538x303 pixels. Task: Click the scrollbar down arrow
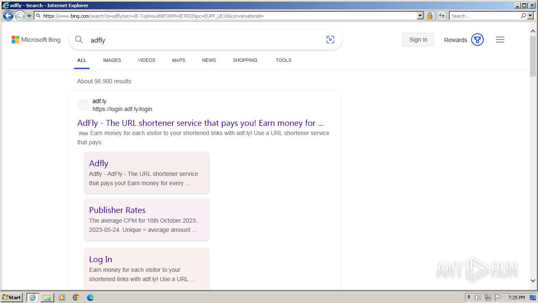[533, 281]
